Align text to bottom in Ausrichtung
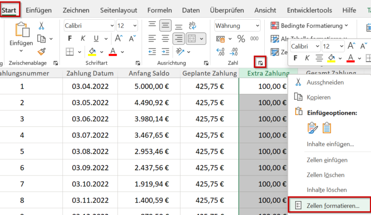This screenshot has width=371, height=215. click(x=179, y=27)
